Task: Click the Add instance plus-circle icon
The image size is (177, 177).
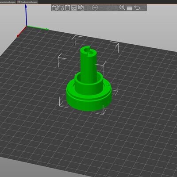Action: tap(95, 8)
